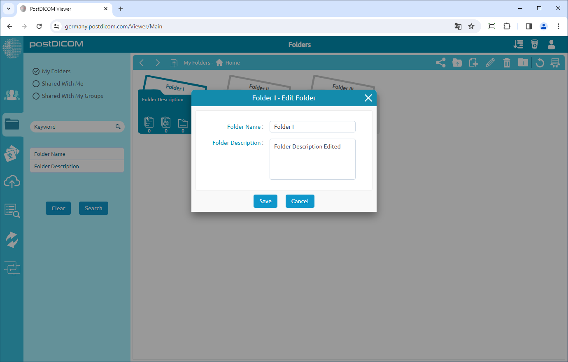Click the share folder icon in toolbar
The height and width of the screenshot is (362, 568).
[x=440, y=63]
